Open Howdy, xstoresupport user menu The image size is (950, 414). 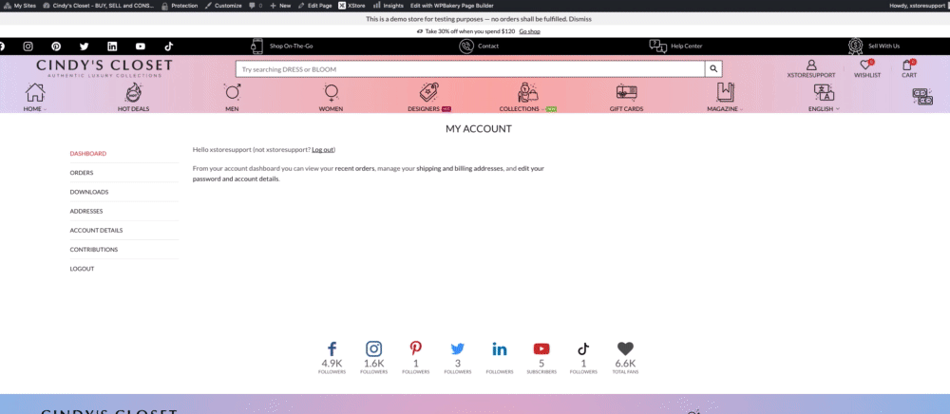(x=918, y=6)
